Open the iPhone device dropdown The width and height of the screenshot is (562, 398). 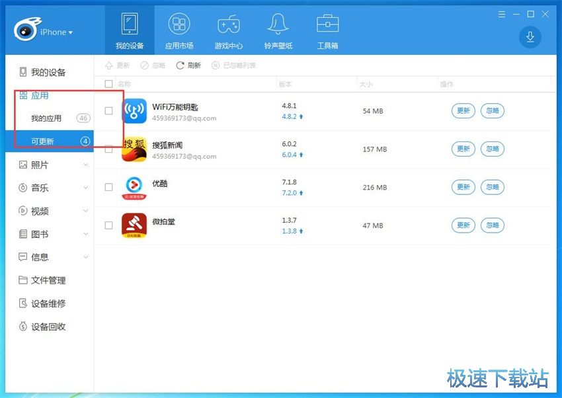[x=56, y=32]
